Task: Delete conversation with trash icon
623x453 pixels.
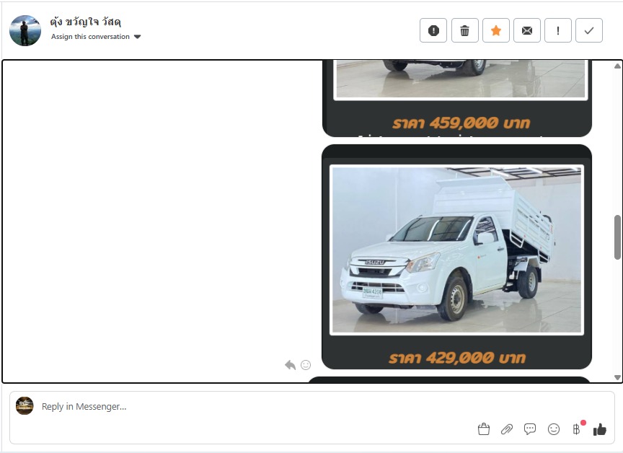Action: [464, 30]
